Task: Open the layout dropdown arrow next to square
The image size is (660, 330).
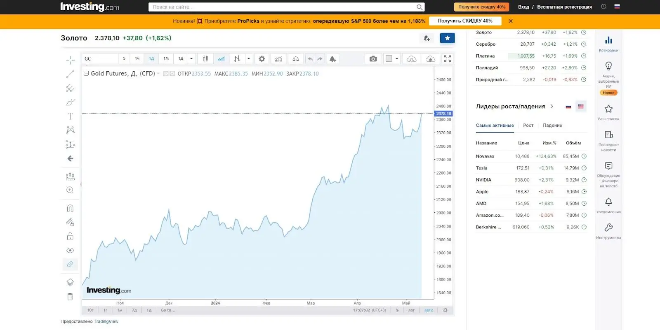Action: [x=397, y=59]
